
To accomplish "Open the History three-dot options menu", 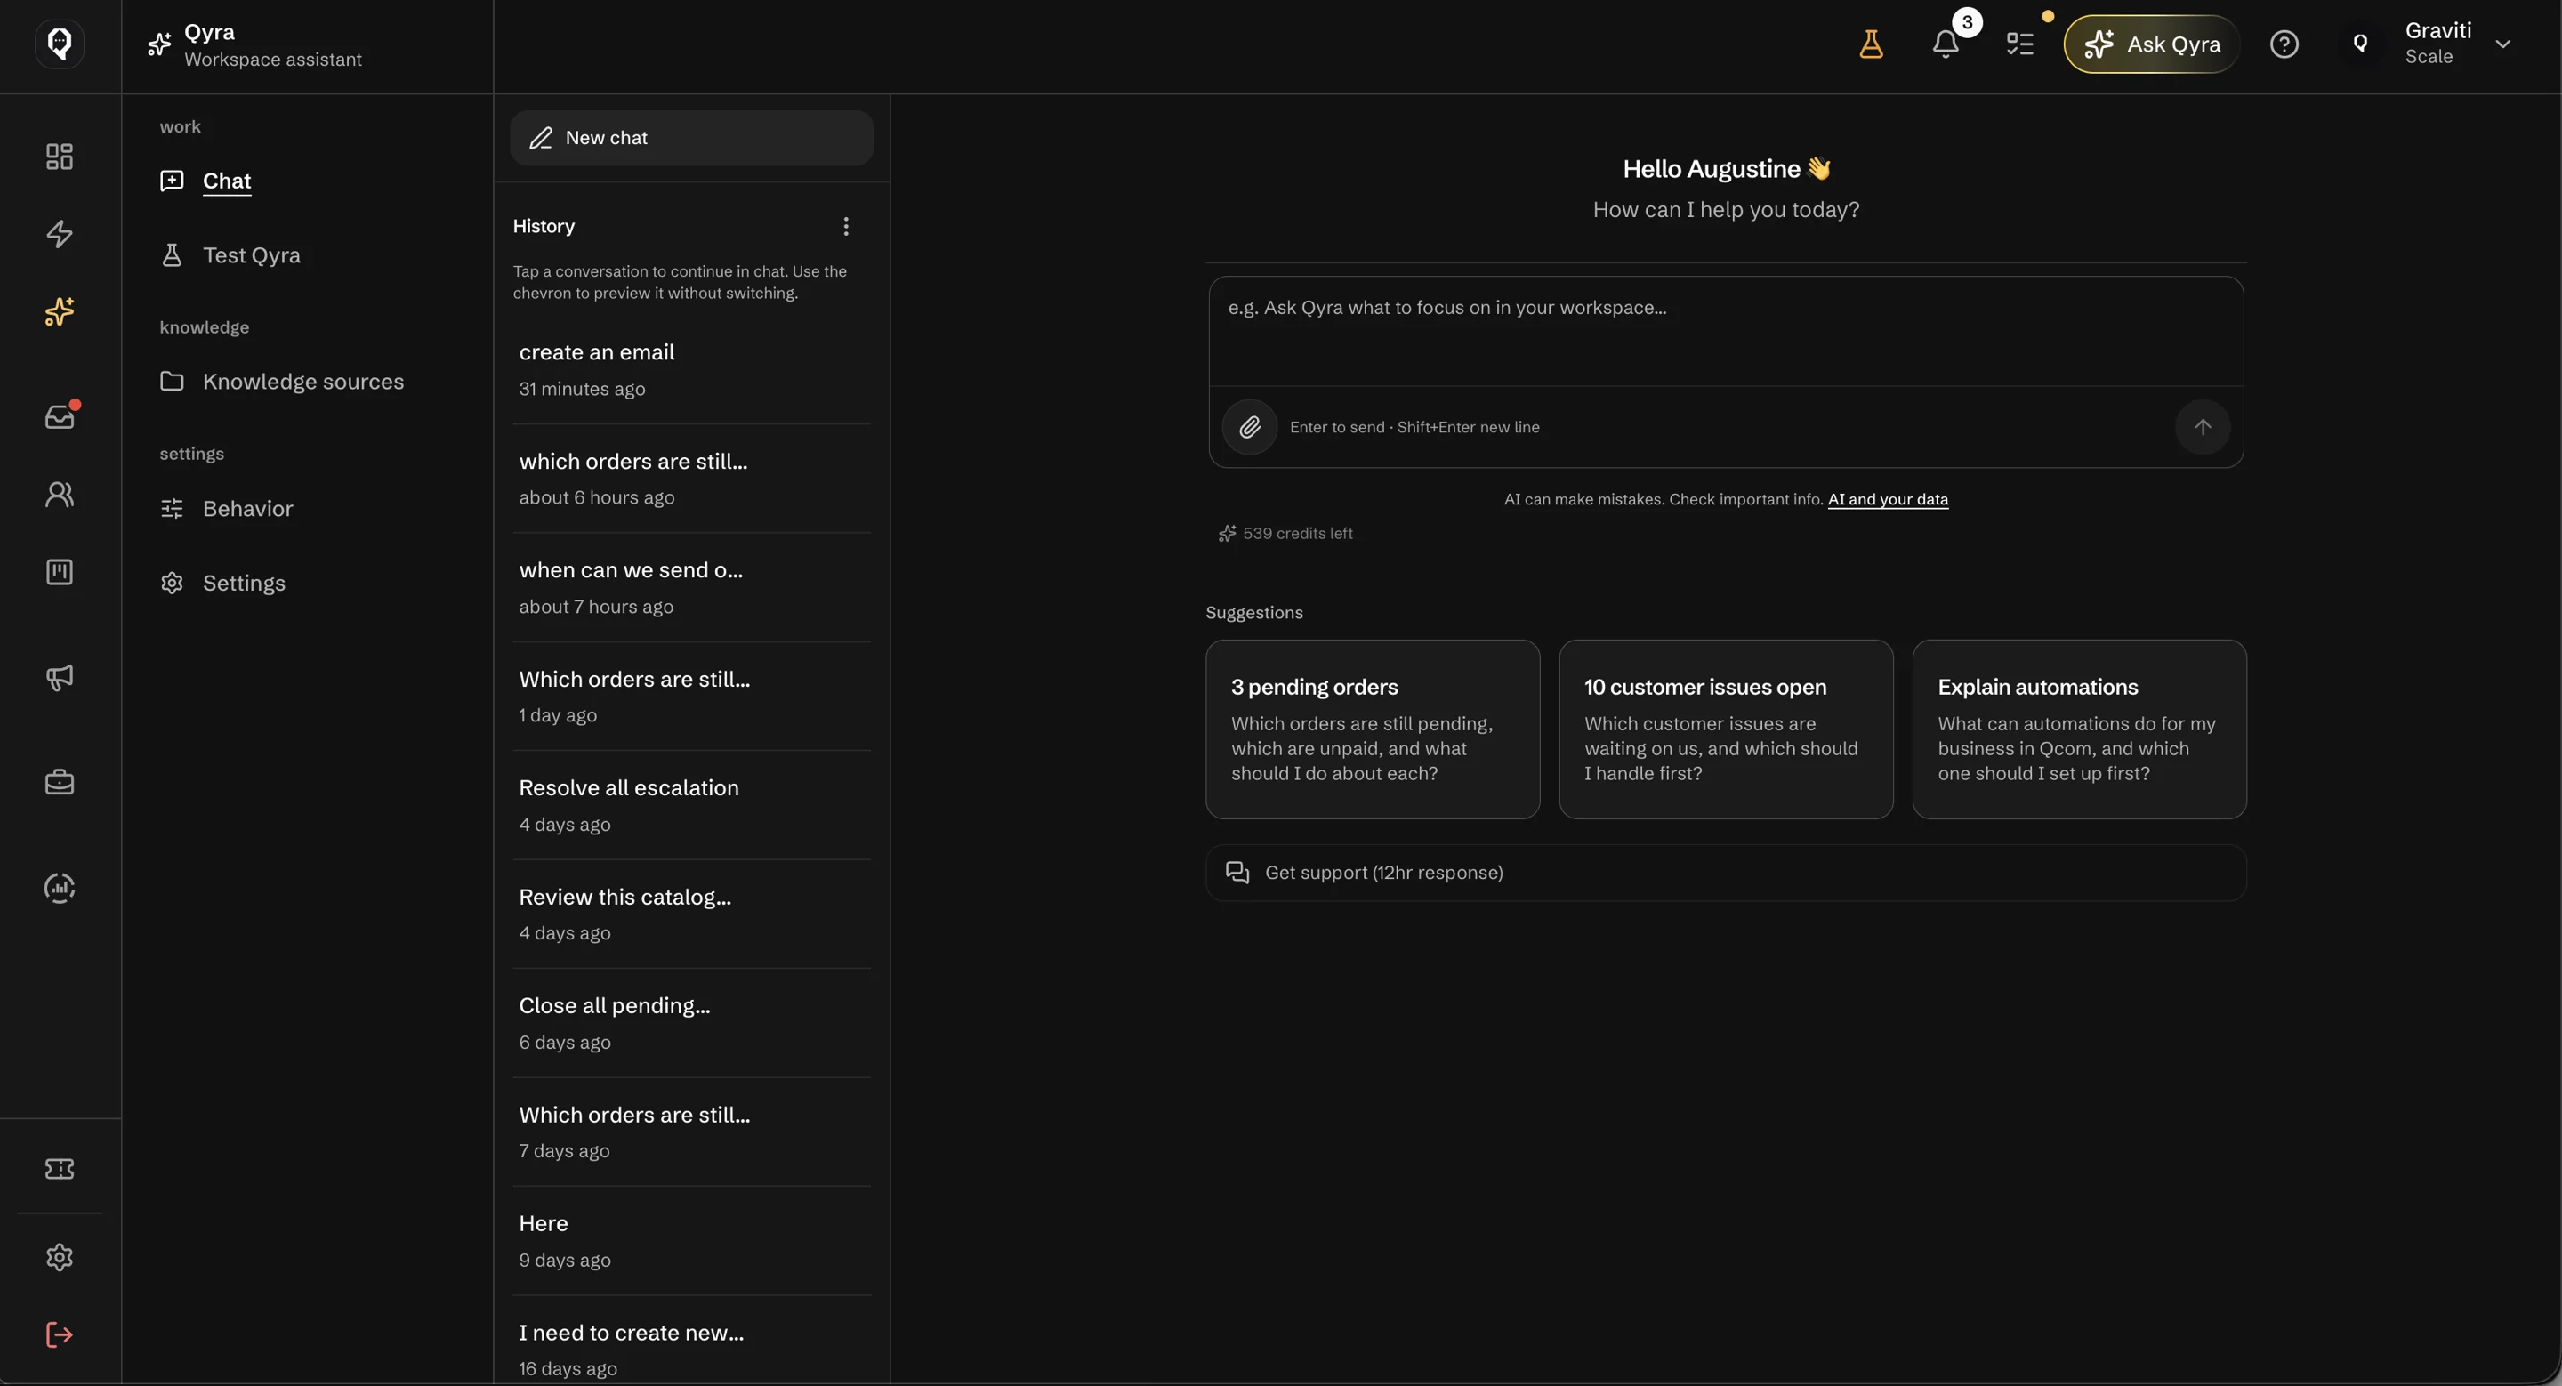I will point(845,227).
